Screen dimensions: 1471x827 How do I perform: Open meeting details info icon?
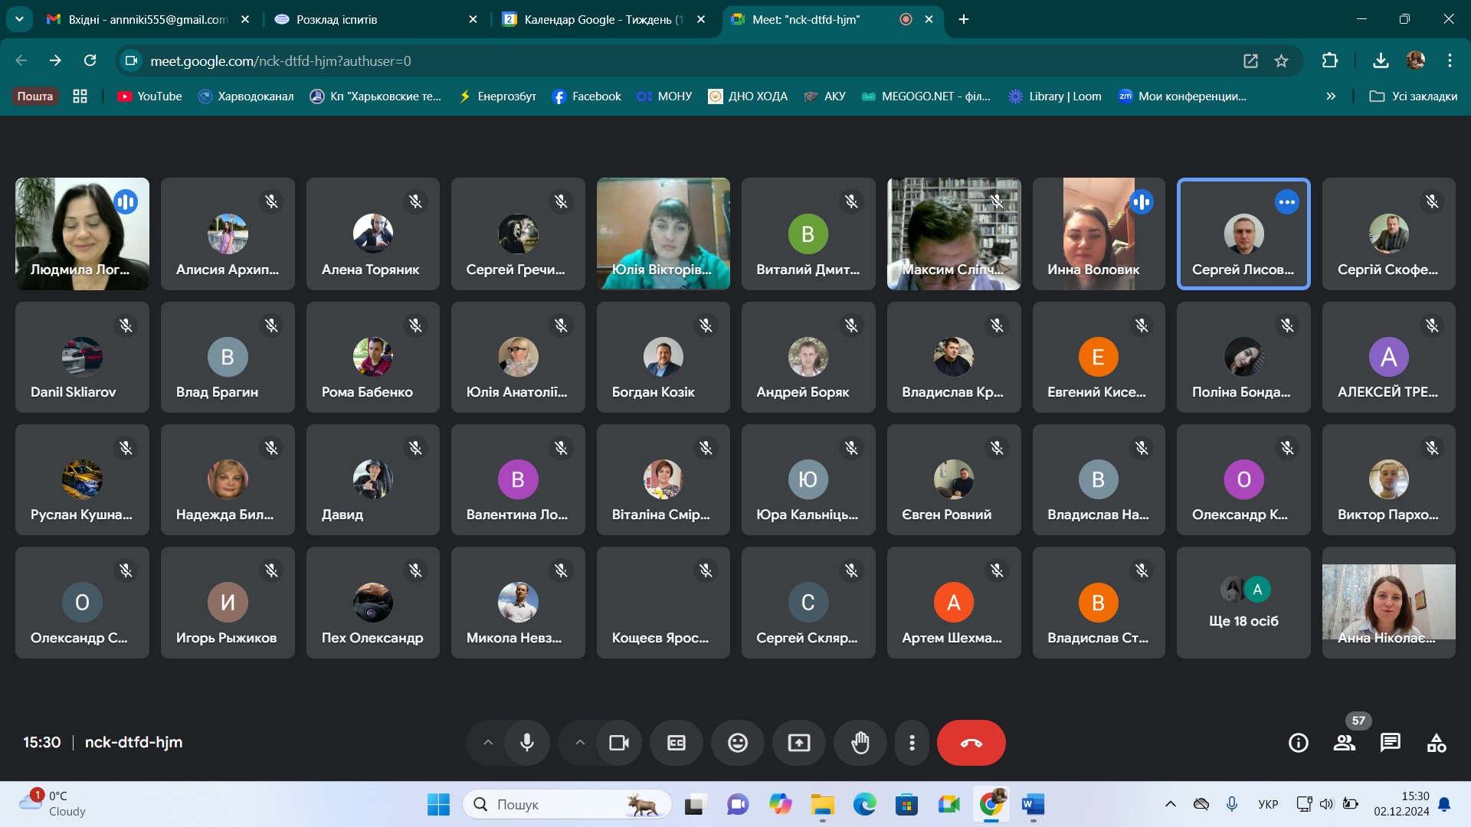point(1299,743)
